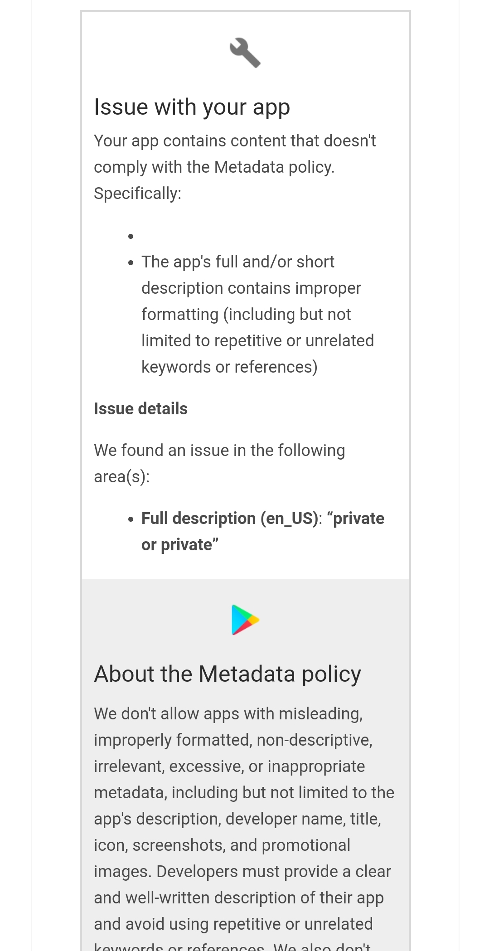Image resolution: width=489 pixels, height=951 pixels.
Task: Click "and well-written description of their app" line
Action: (x=239, y=898)
